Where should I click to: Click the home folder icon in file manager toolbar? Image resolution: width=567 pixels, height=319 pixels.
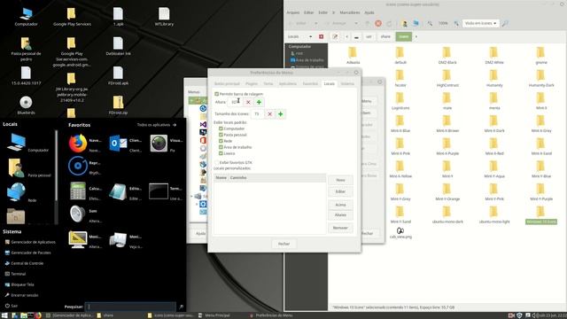point(405,23)
